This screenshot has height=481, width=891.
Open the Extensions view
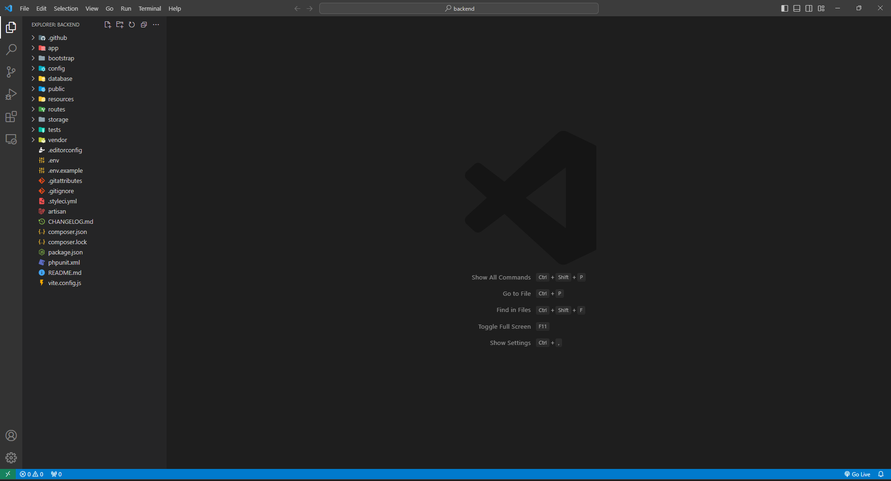pyautogui.click(x=11, y=117)
